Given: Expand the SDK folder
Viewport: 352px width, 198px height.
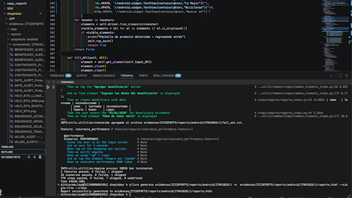Looking at the screenshot, I should 5,8.
